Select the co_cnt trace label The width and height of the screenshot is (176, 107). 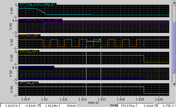29,51
